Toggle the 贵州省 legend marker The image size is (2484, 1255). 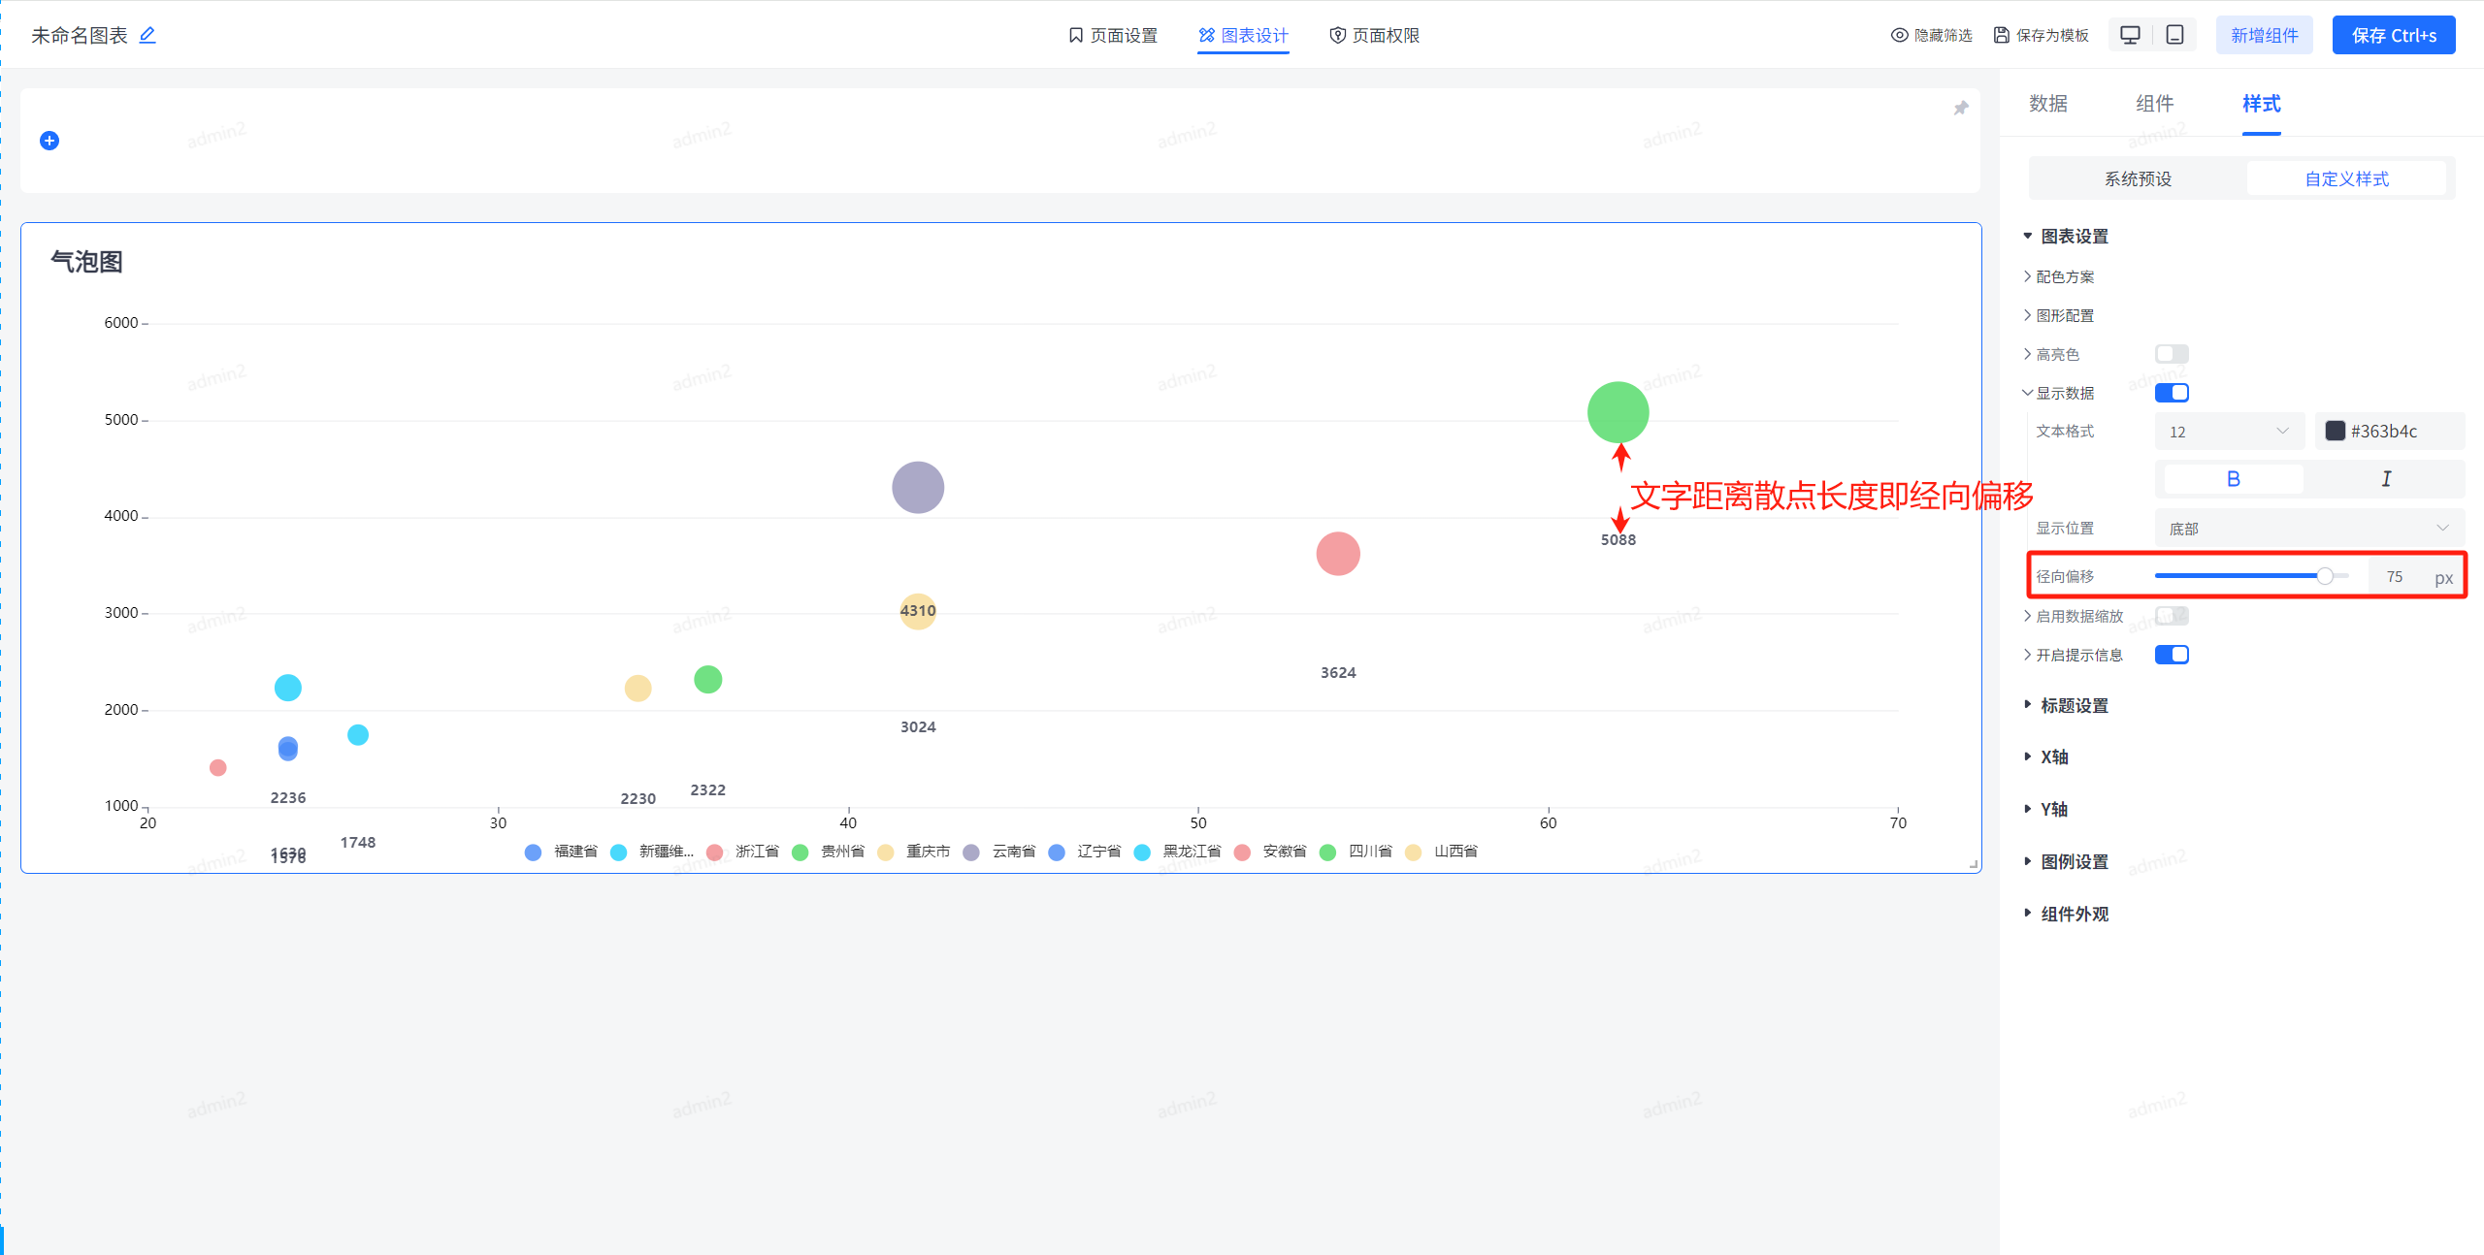tap(801, 852)
